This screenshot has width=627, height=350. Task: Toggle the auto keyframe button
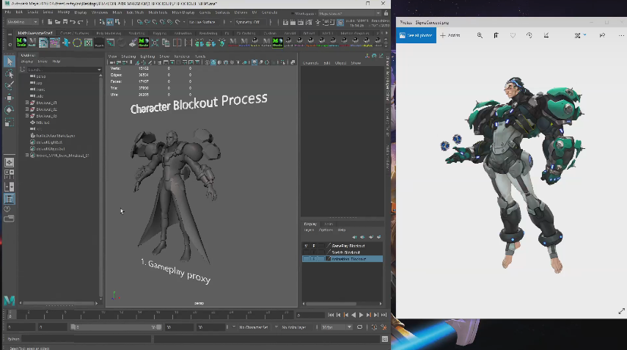point(374,327)
